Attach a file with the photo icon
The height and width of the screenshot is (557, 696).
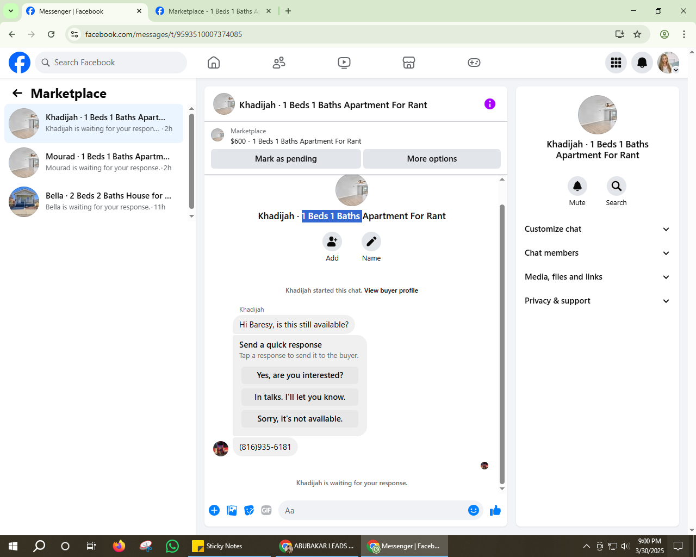(232, 510)
